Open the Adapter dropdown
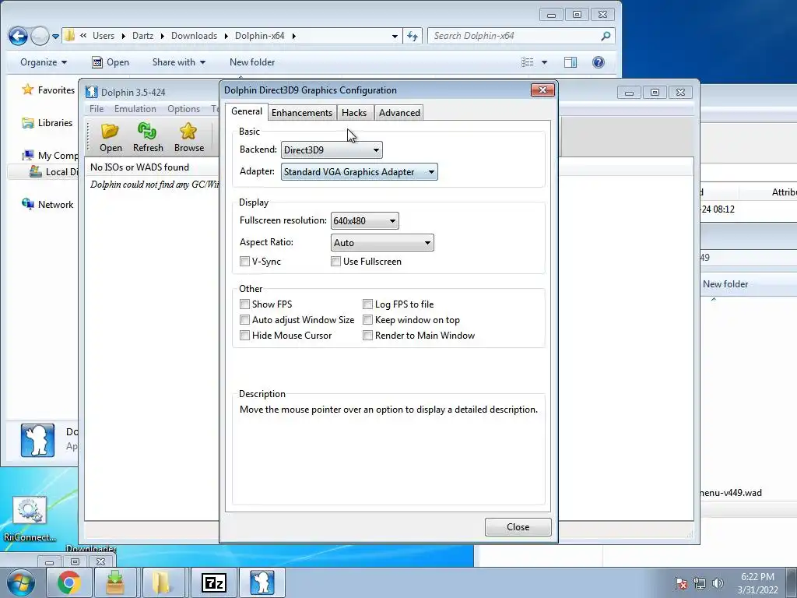 tap(359, 172)
